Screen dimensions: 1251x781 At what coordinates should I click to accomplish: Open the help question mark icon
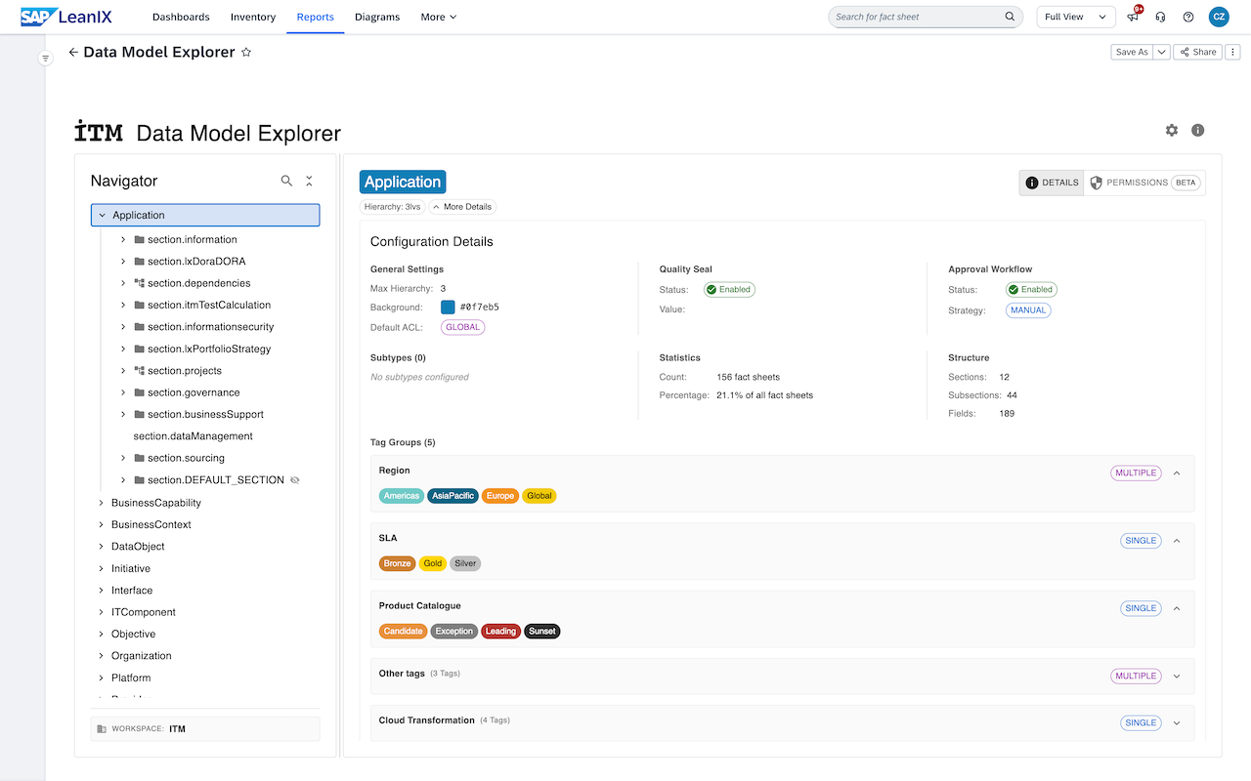(x=1188, y=17)
